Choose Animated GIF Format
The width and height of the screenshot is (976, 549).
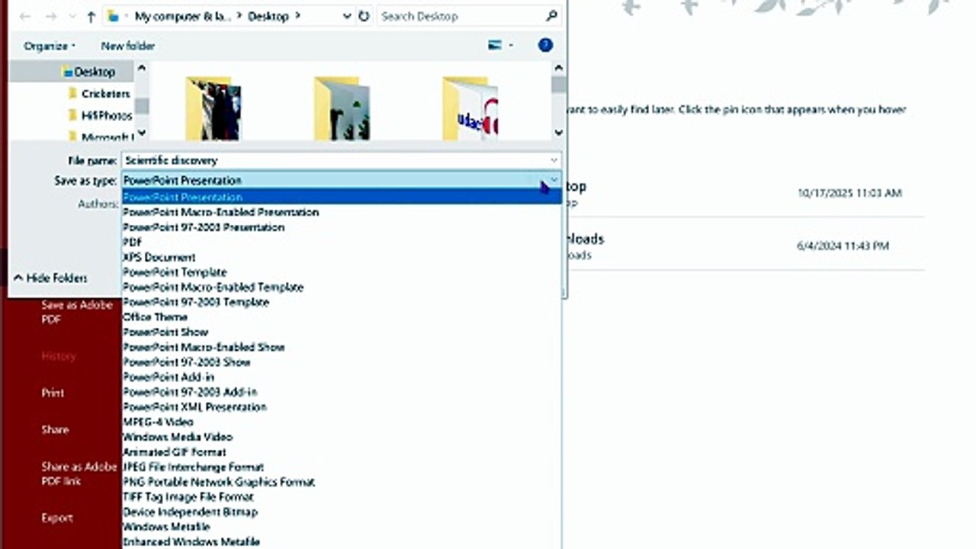pyautogui.click(x=342, y=451)
